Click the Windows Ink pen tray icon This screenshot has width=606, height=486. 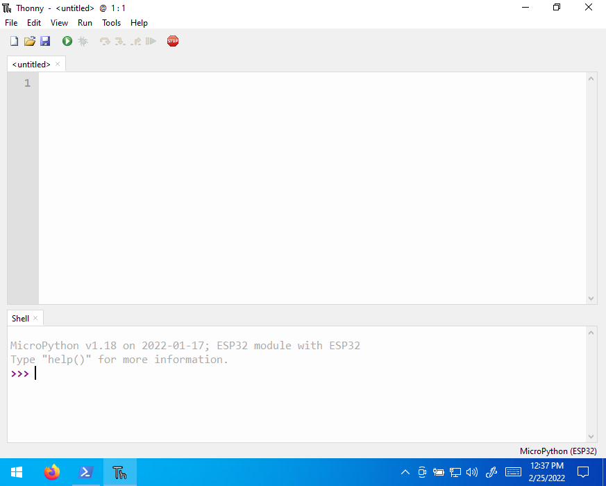(x=491, y=472)
